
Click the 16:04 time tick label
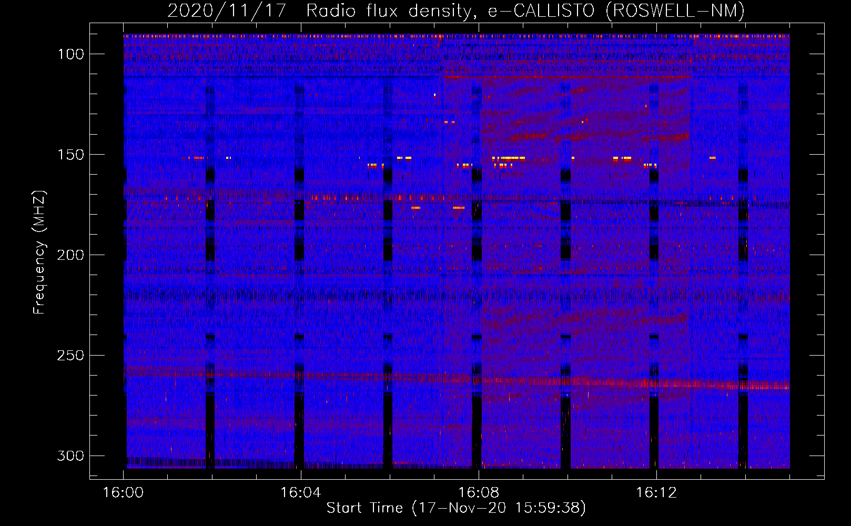pyautogui.click(x=301, y=492)
